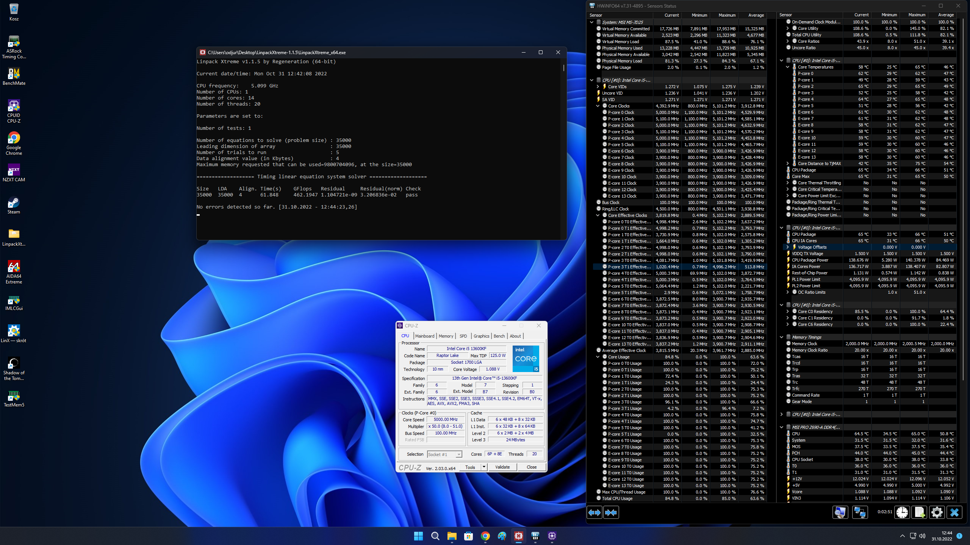
Task: Collapse Core Temperatures tree
Action: (787, 67)
